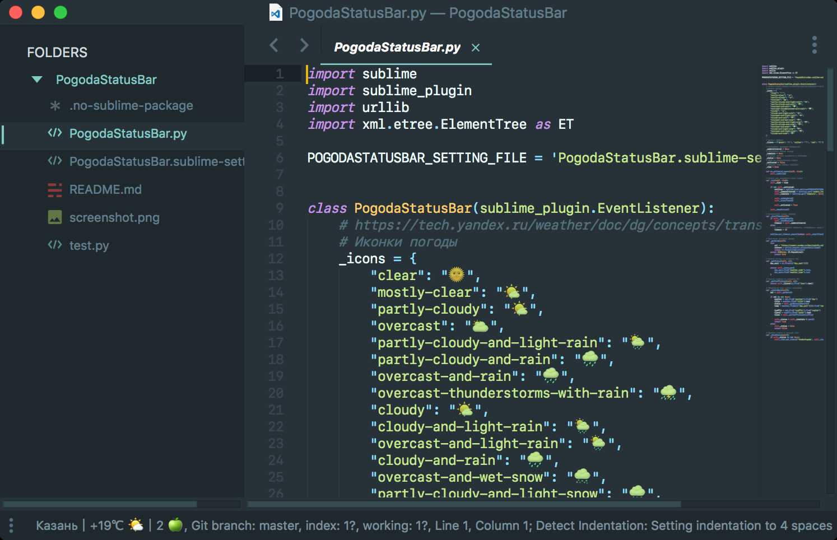The height and width of the screenshot is (540, 837).
Task: Click the Visual Studio file icon in title bar
Action: 276,12
